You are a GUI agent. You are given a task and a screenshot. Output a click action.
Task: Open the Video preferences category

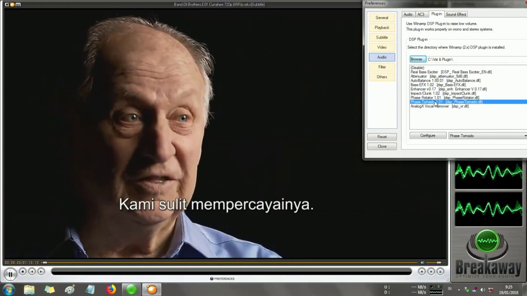pos(382,47)
